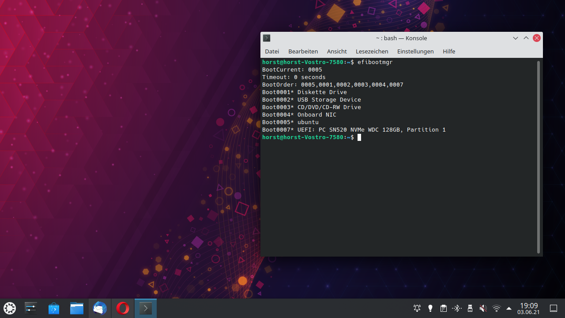Click the '~ : bash — Konsole' title bar text

pyautogui.click(x=401, y=38)
